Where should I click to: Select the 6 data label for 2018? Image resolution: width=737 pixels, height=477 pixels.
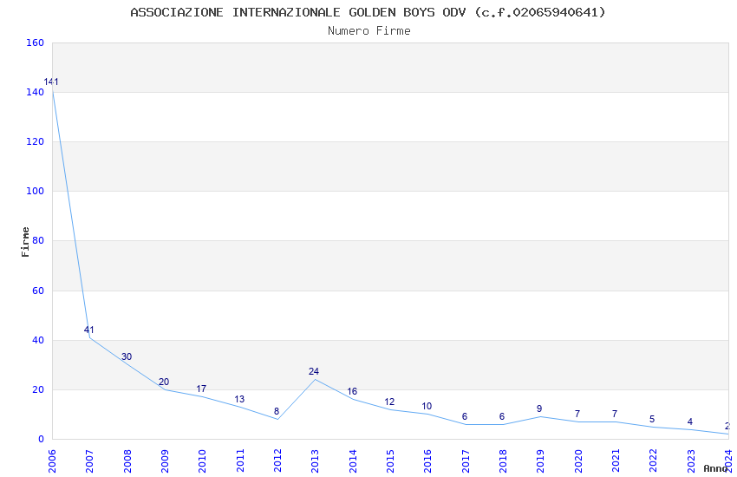tap(502, 416)
